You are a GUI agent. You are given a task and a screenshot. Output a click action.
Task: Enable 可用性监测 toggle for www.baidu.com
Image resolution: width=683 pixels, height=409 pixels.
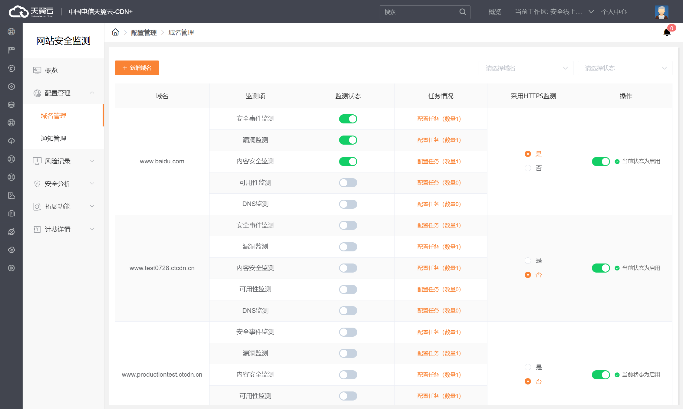tap(348, 183)
